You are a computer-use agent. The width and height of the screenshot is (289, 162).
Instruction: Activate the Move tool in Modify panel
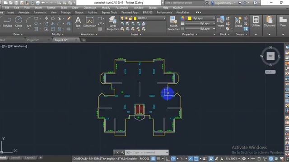(46, 18)
